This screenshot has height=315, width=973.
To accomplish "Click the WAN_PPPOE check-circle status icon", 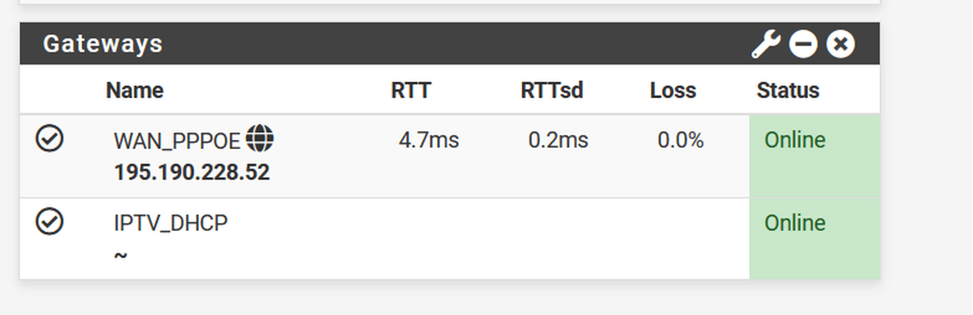I will pyautogui.click(x=50, y=138).
